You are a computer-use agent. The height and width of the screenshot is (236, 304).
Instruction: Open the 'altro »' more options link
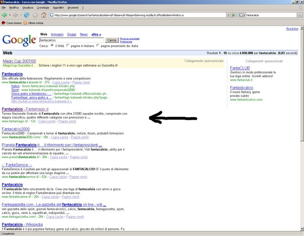pyautogui.click(x=96, y=34)
